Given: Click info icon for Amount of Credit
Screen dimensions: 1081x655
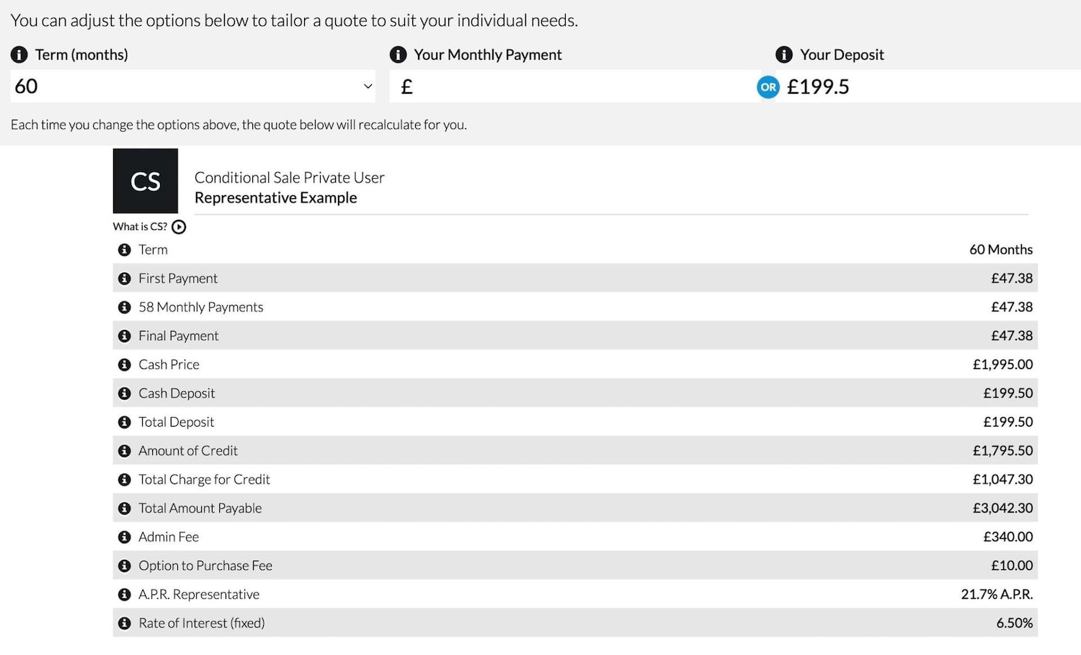Looking at the screenshot, I should (x=125, y=451).
